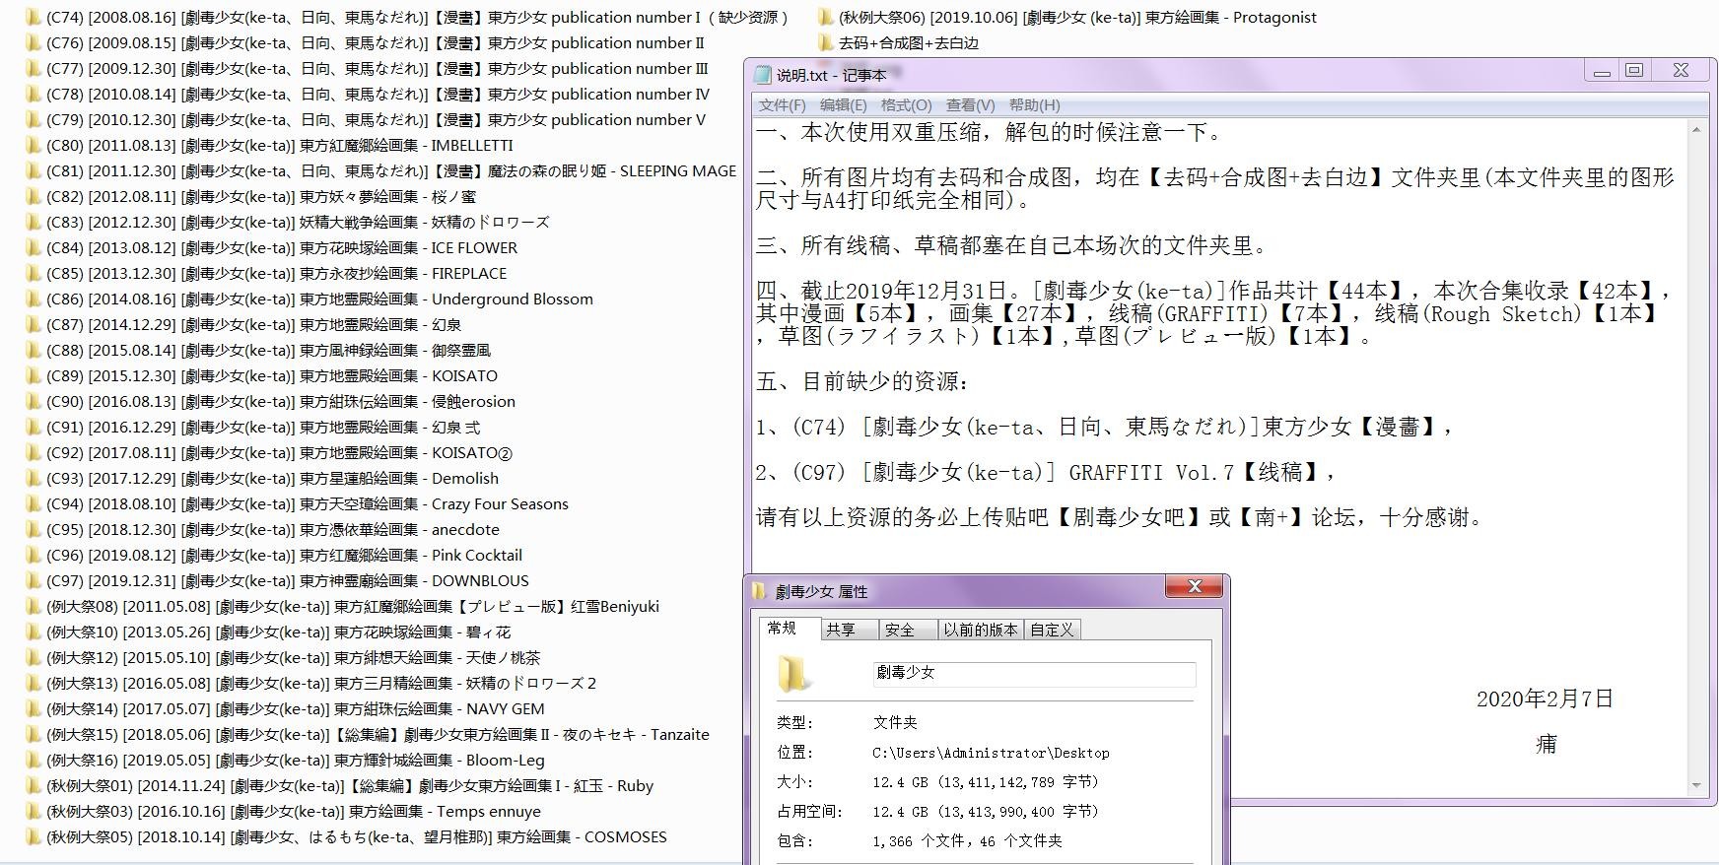Viewport: 1719px width, 865px height.
Task: Click folder icon for (C80) IMBELLETTI
Action: pos(34,146)
